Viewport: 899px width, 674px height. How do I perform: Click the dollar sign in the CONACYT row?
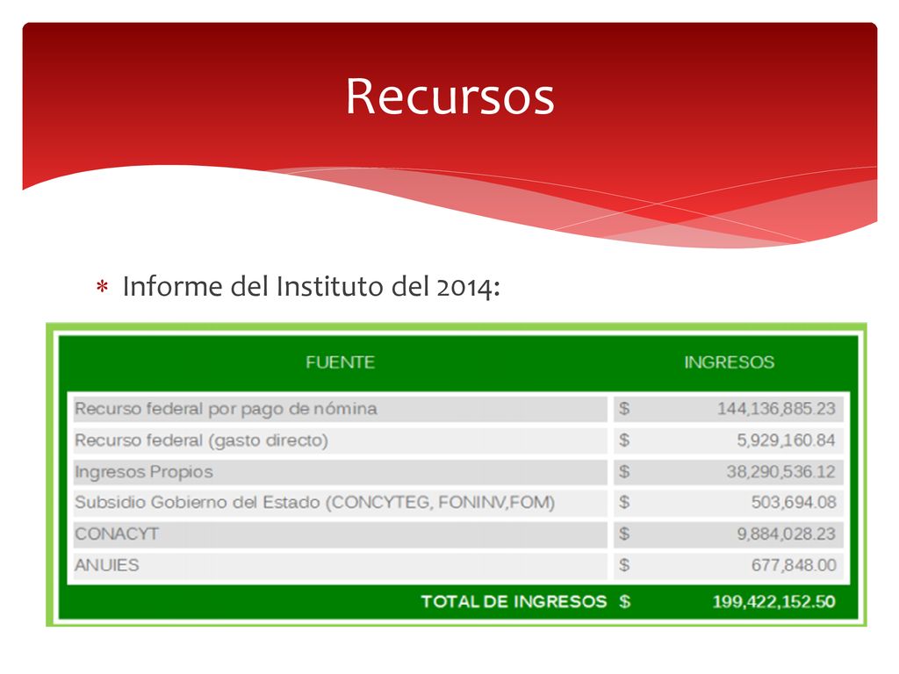coord(624,534)
